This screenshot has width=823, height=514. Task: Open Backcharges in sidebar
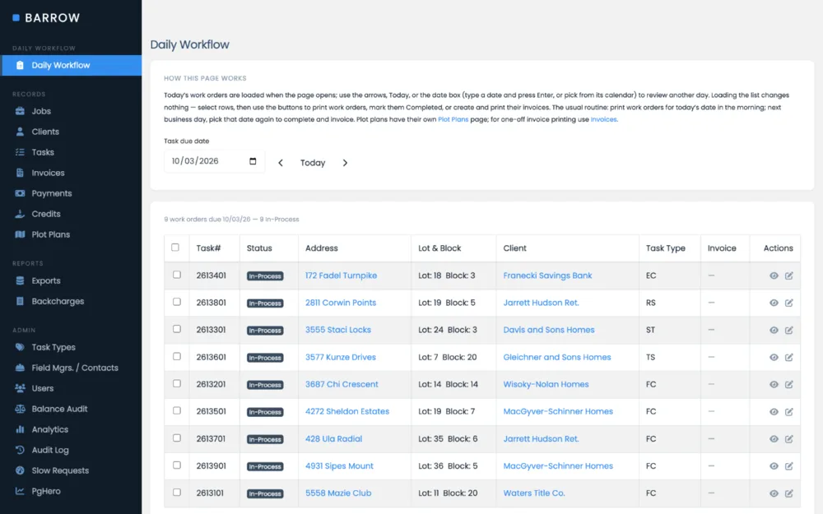tap(71, 302)
